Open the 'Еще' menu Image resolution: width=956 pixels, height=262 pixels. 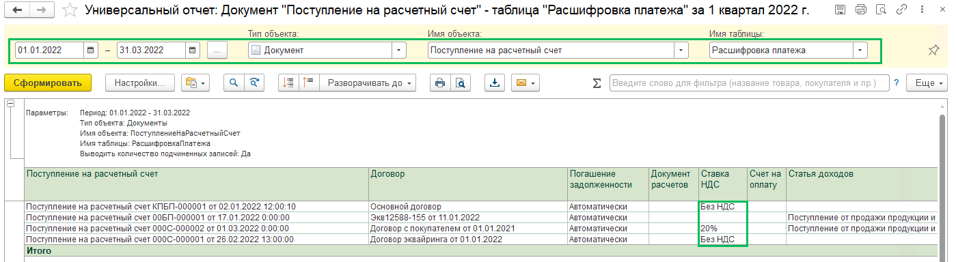click(927, 83)
